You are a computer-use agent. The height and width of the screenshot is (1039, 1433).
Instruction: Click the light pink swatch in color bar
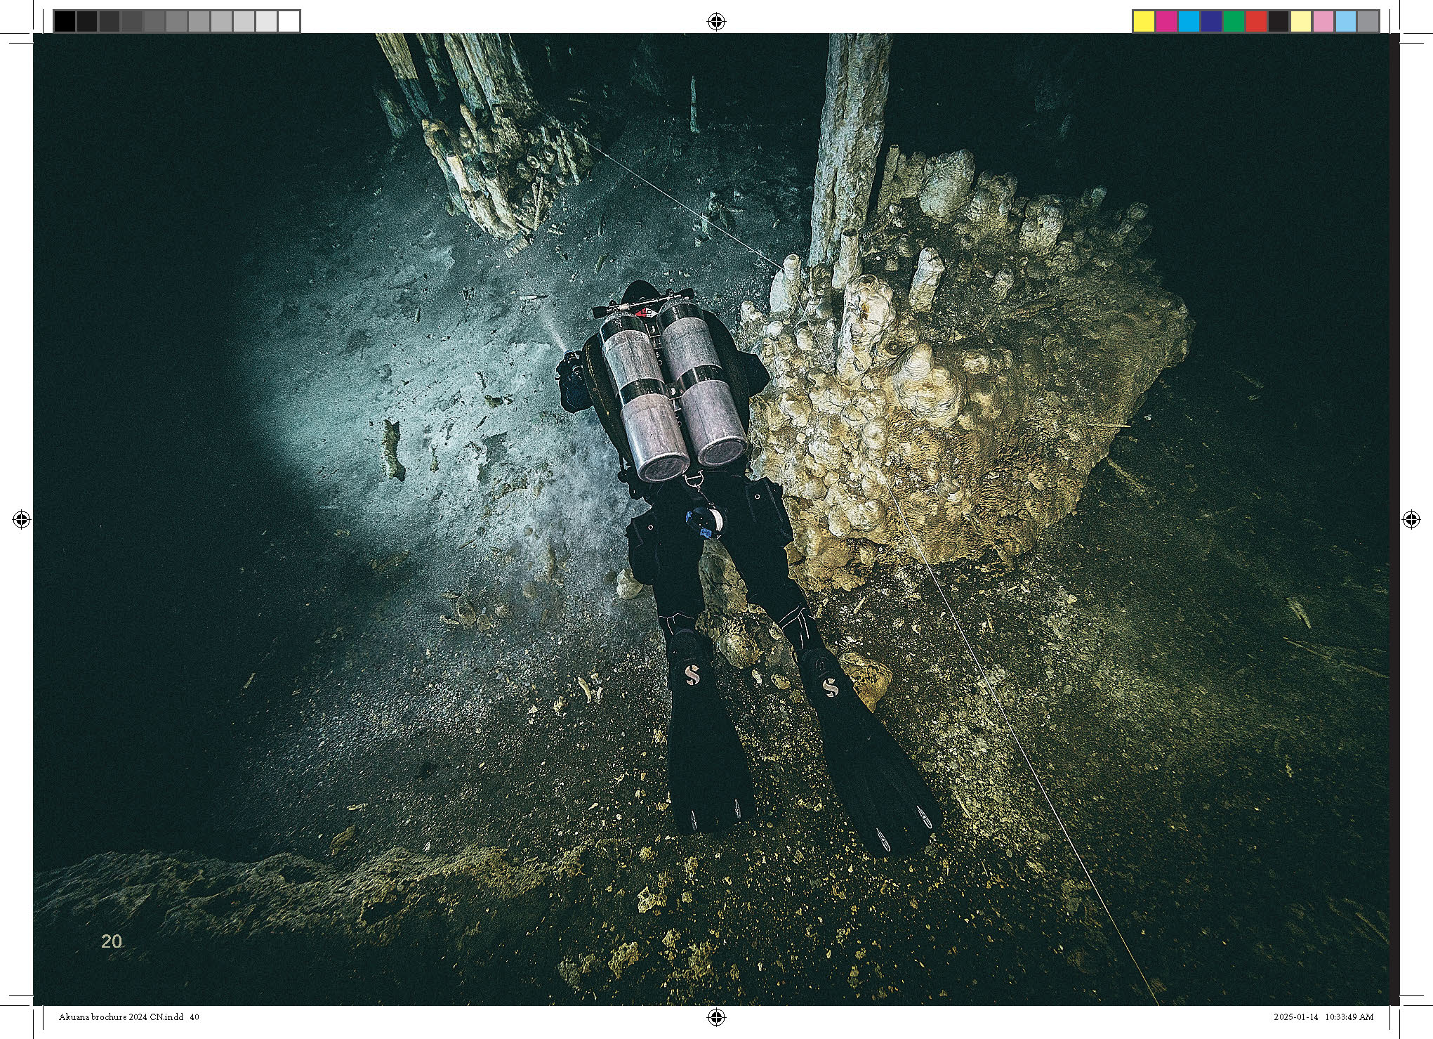point(1323,22)
